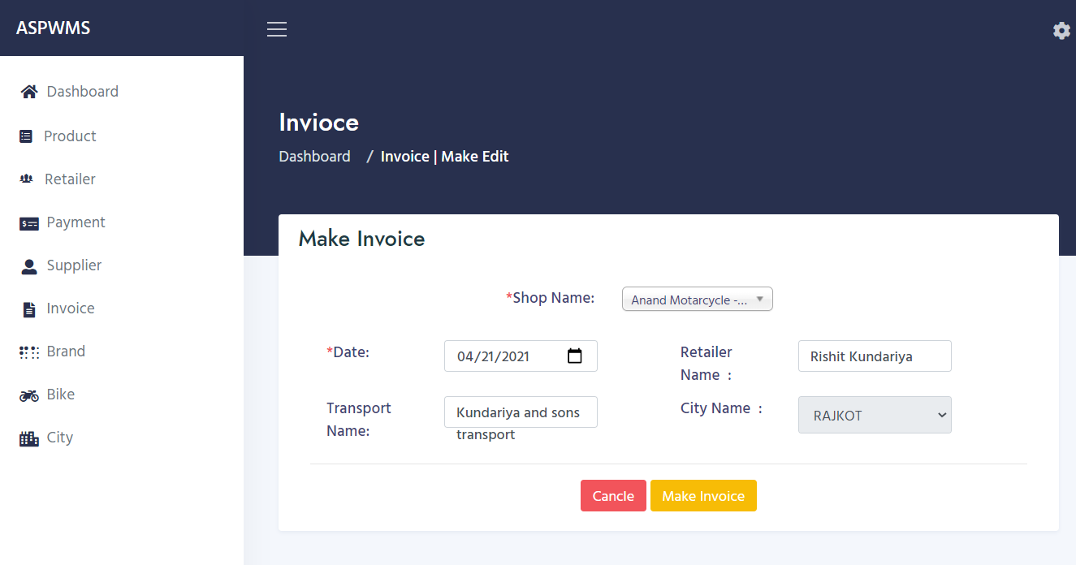The image size is (1076, 565).
Task: Select the Supplier person icon
Action: click(28, 265)
